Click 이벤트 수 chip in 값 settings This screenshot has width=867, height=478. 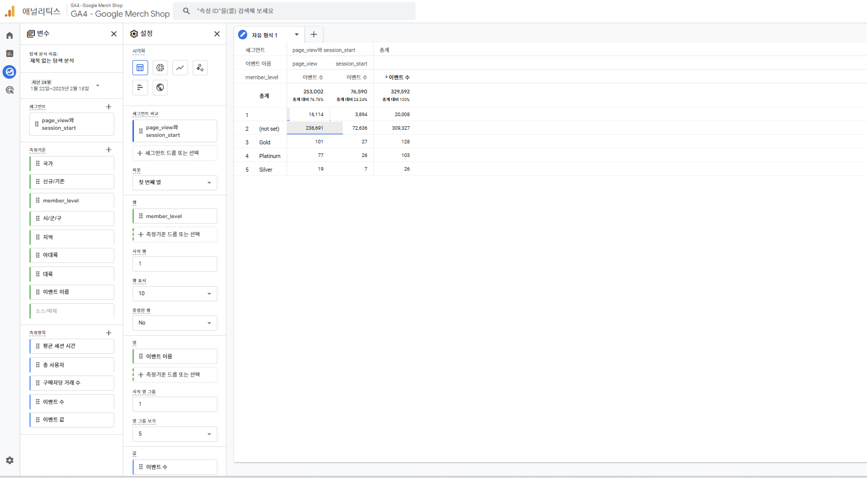[175, 467]
